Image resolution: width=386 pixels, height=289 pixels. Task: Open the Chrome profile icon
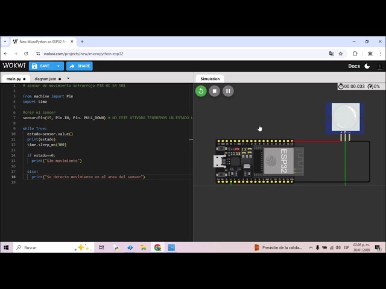370,54
